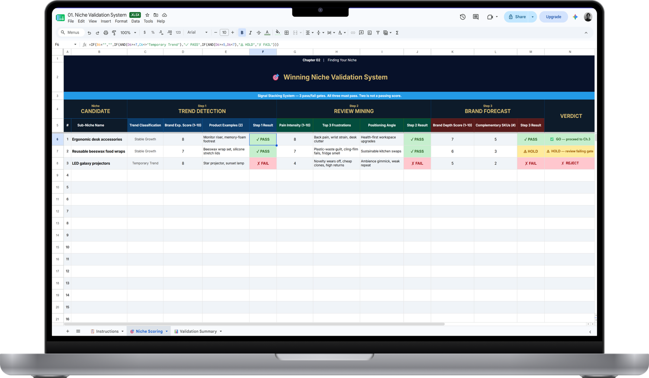This screenshot has width=649, height=378.
Task: Open the vertical align dropdown
Action: pyautogui.click(x=320, y=32)
